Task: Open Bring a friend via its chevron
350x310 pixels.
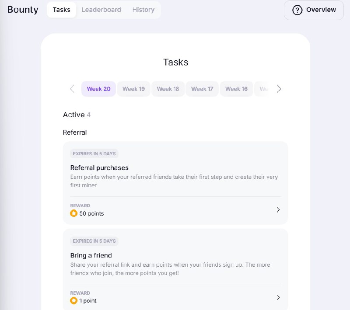Action: coord(278,297)
